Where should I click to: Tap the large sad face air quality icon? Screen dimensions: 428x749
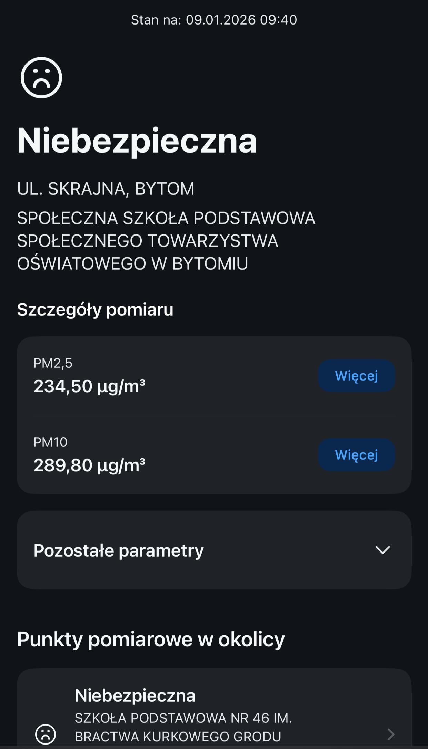coord(41,78)
